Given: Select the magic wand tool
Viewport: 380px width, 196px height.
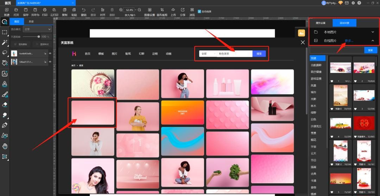Looking at the screenshot, I should 5,43.
